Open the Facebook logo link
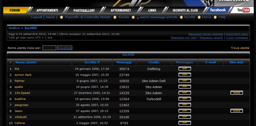 coord(218,10)
